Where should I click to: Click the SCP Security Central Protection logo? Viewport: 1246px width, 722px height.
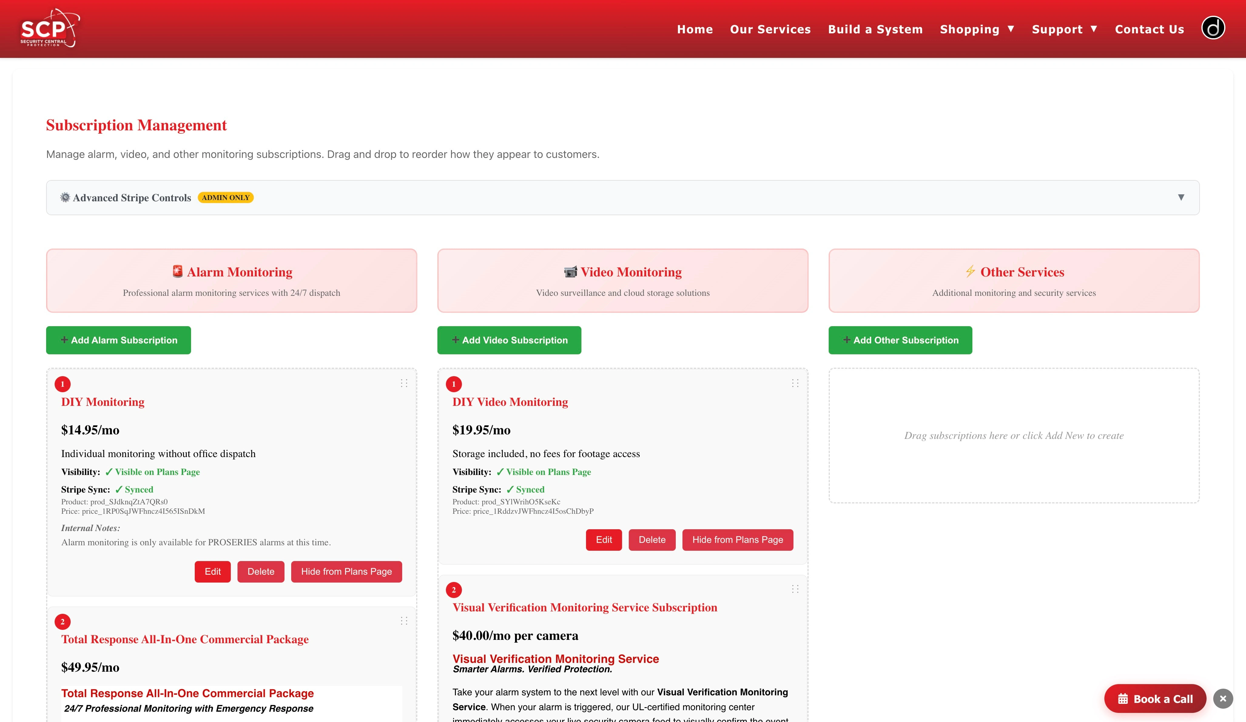[49, 28]
